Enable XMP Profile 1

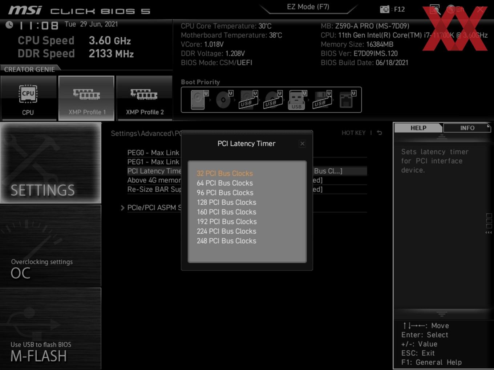tap(86, 98)
